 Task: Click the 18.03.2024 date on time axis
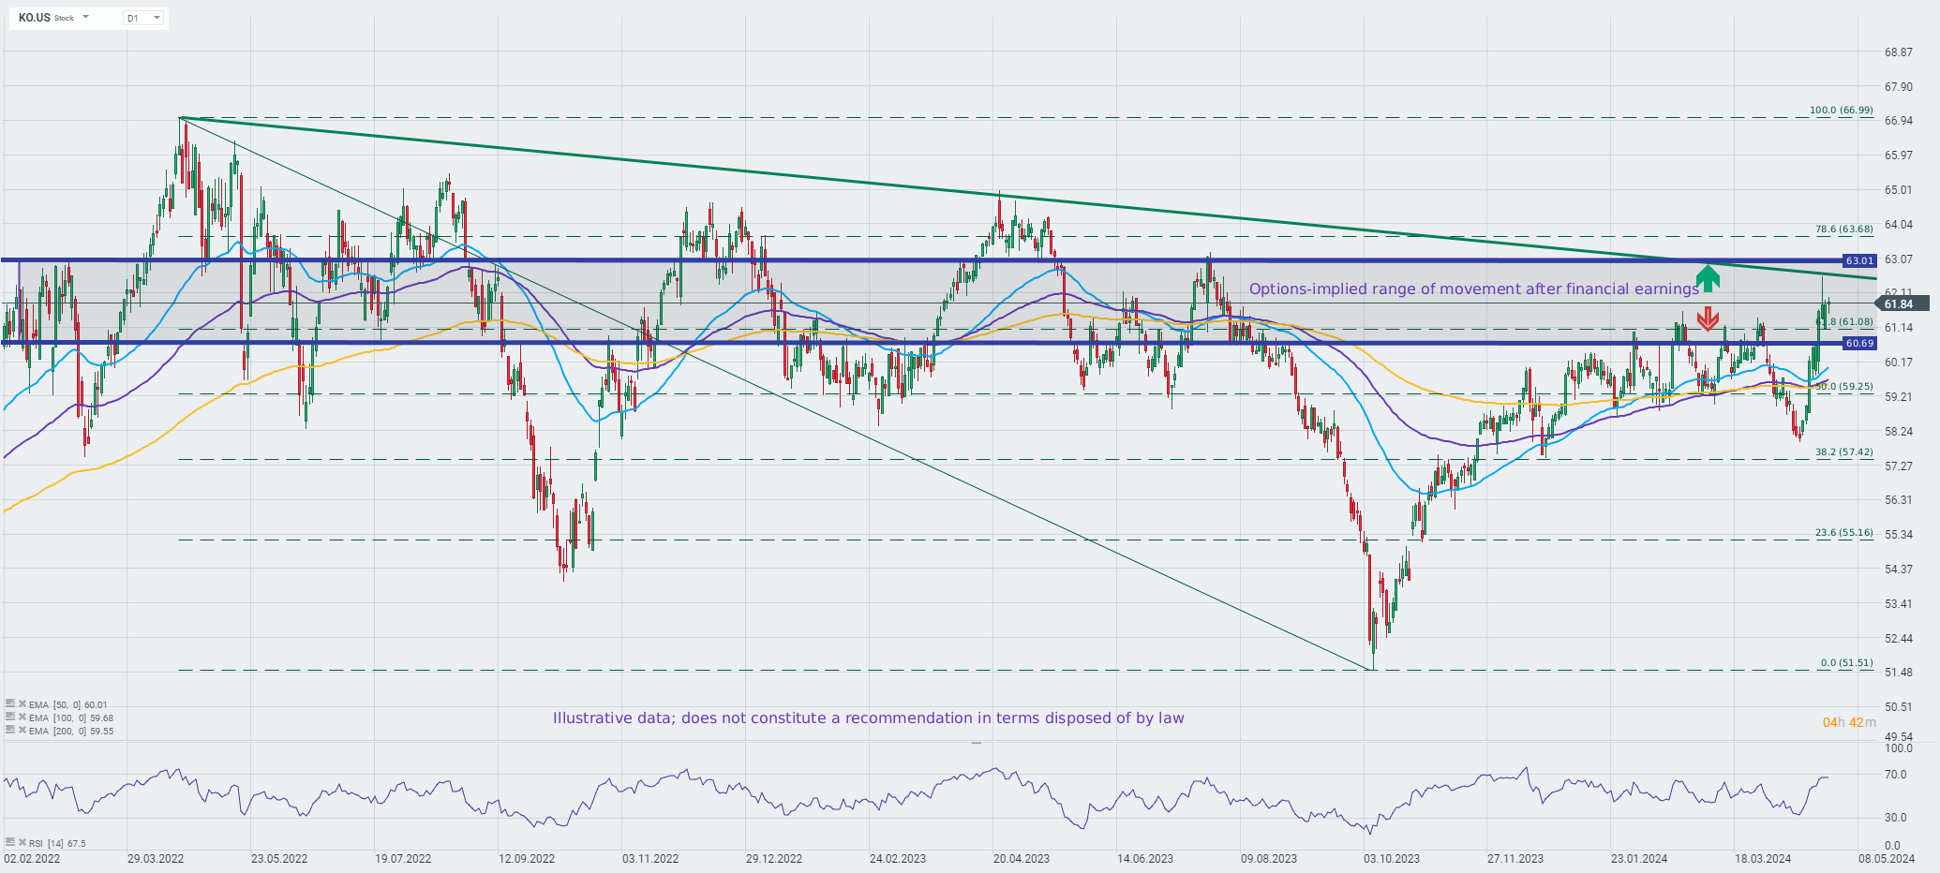pyautogui.click(x=1763, y=858)
